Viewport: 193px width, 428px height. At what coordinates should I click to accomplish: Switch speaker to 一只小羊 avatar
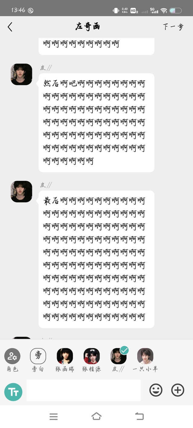click(145, 356)
